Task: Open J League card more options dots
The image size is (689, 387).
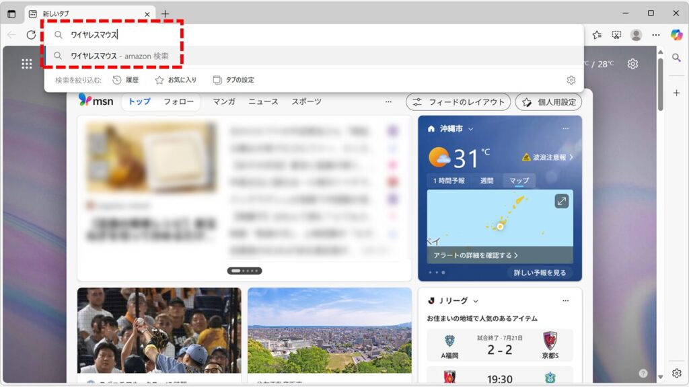Action: coord(565,301)
